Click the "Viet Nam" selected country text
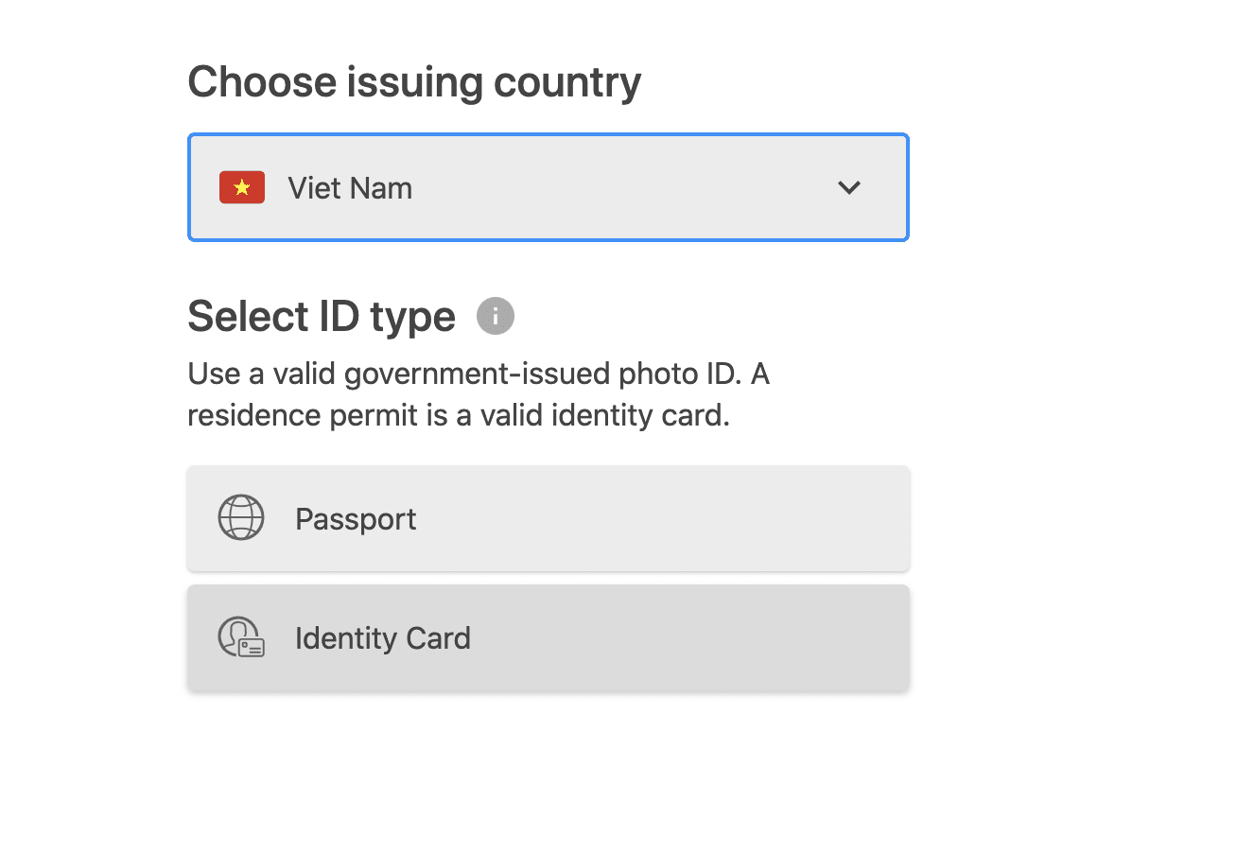 pos(350,188)
